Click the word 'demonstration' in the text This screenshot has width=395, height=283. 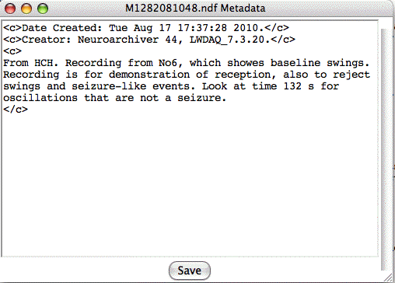point(149,75)
